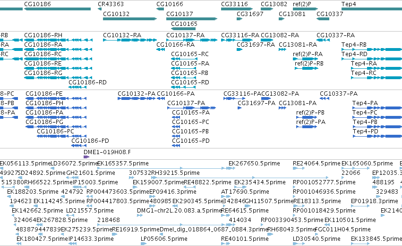This screenshot has width=402, height=246.
Task: Select transcript Tep4-RB
Action: point(372,49)
